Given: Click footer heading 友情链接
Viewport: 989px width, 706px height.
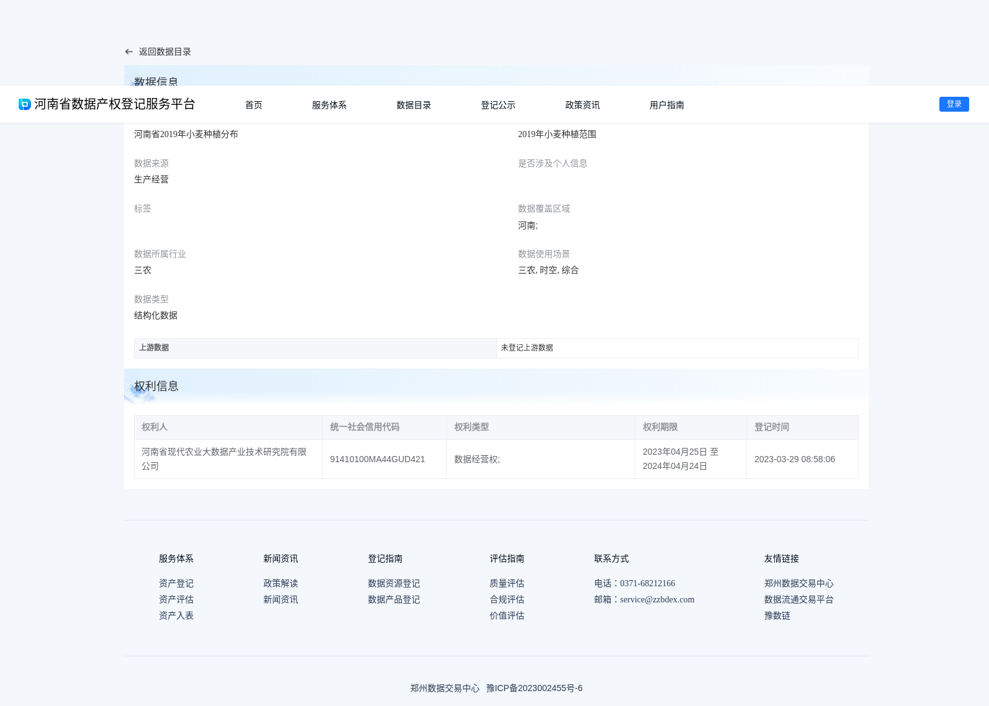Looking at the screenshot, I should pos(782,558).
